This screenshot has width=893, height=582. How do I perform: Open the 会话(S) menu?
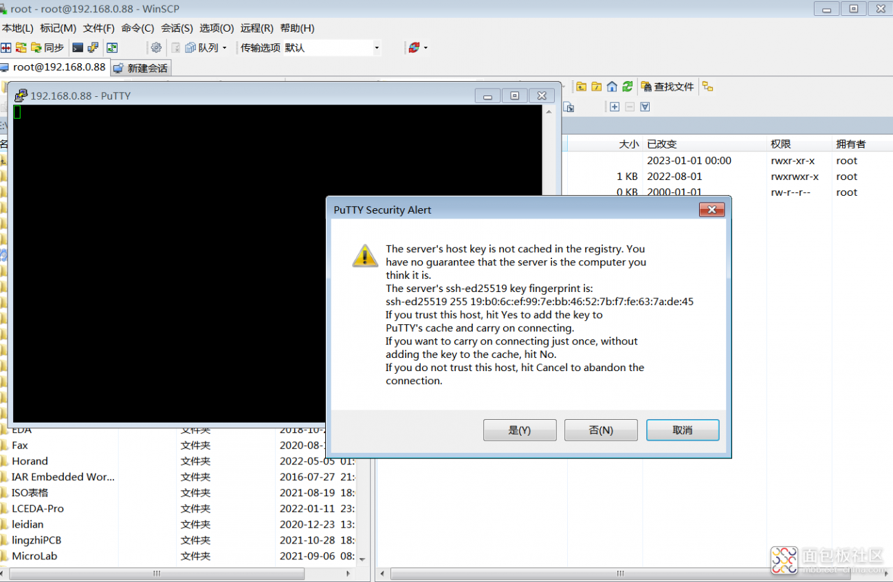coord(177,28)
